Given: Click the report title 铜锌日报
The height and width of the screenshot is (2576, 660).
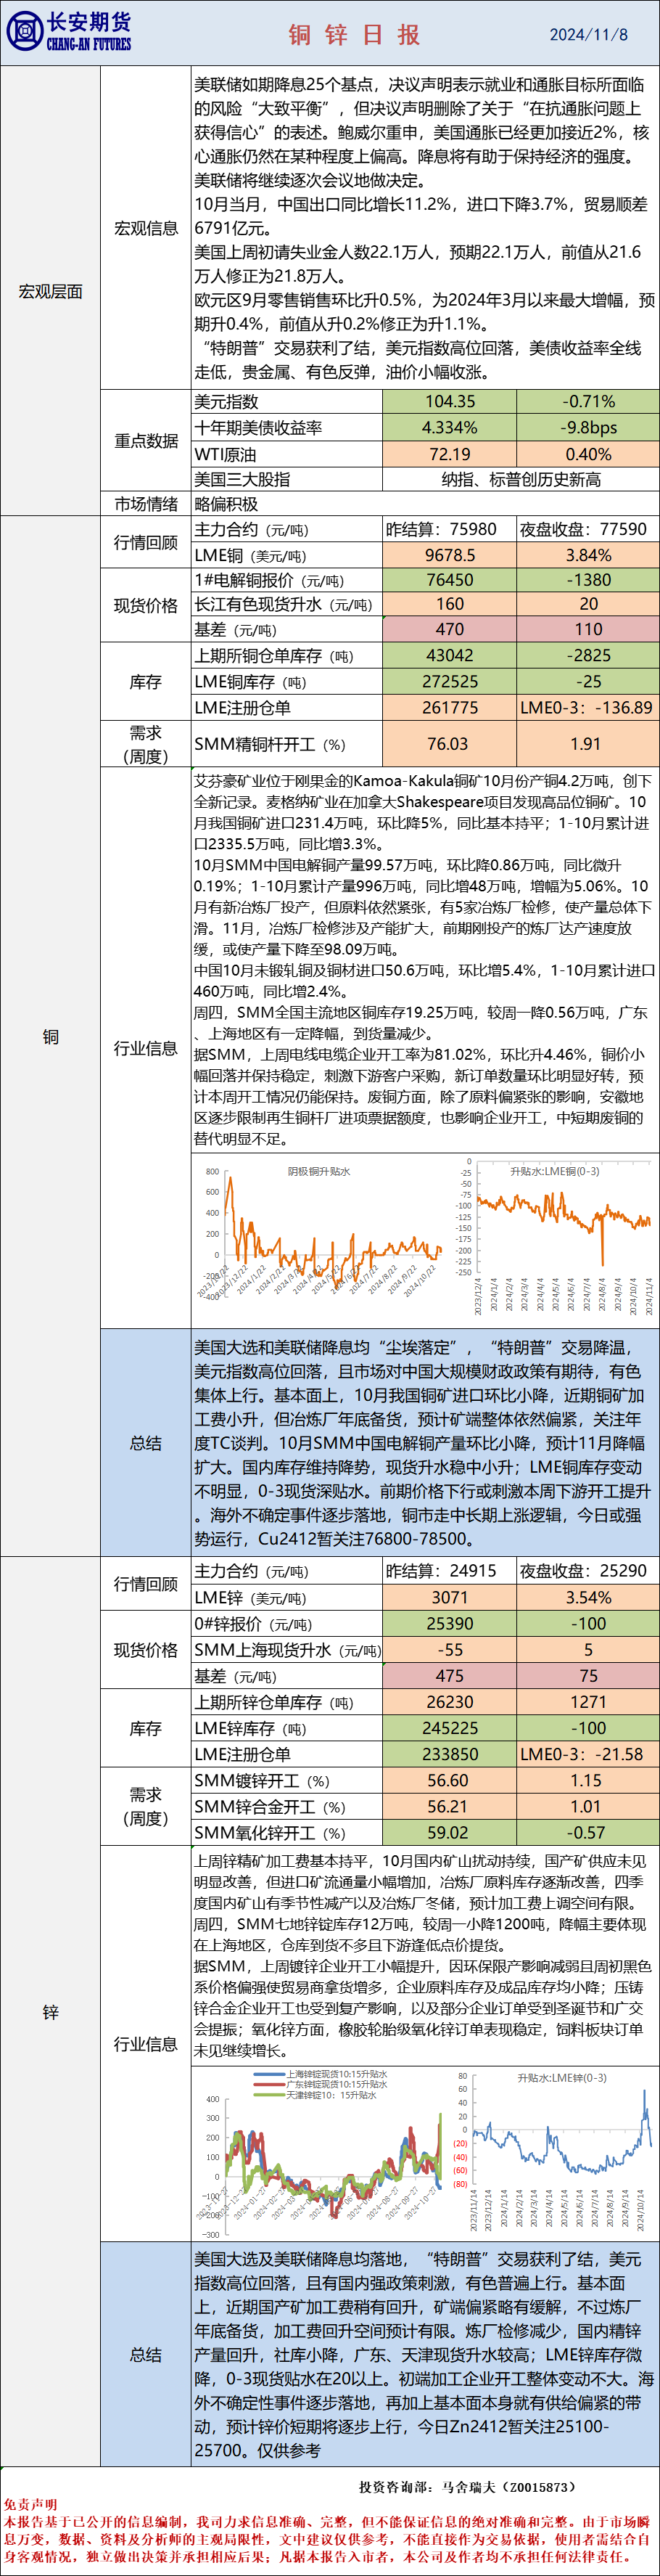Looking at the screenshot, I should click(x=355, y=35).
